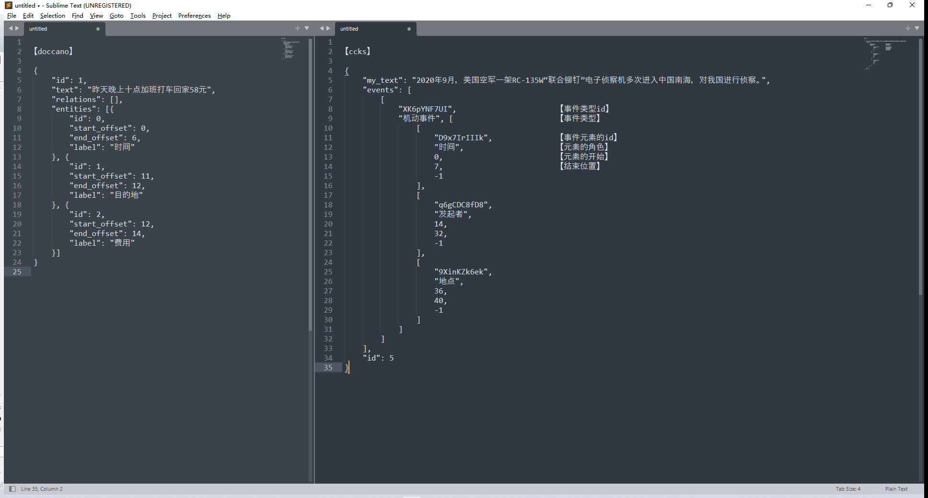Open the Edit menu

coord(28,16)
